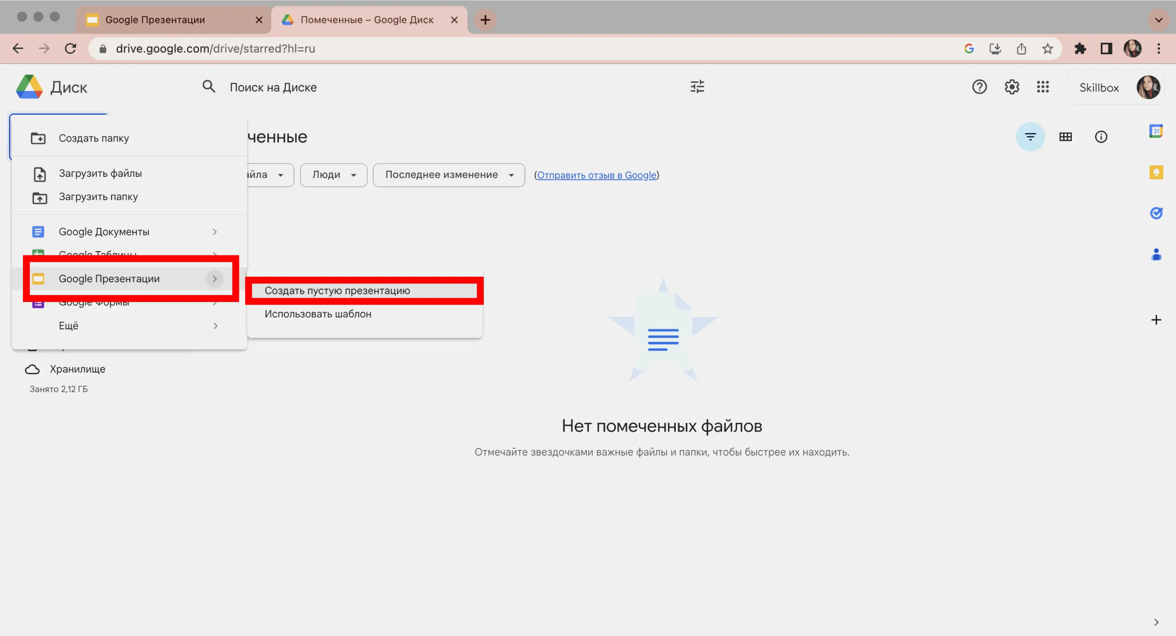Switch to grid layout view
The image size is (1176, 636).
1065,137
